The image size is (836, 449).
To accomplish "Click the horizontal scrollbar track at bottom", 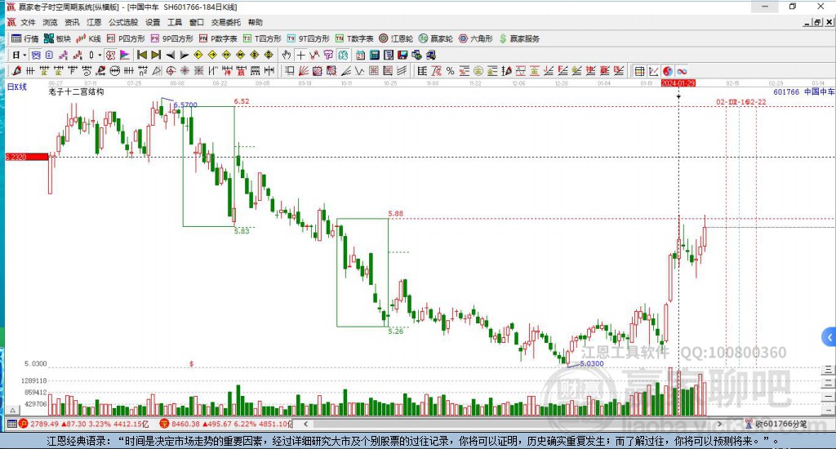I will coord(513,424).
